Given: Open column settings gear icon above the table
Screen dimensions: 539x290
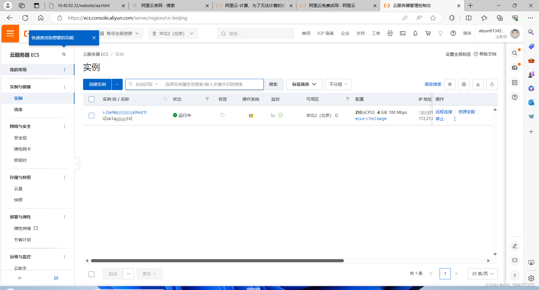Looking at the screenshot, I should point(464,84).
